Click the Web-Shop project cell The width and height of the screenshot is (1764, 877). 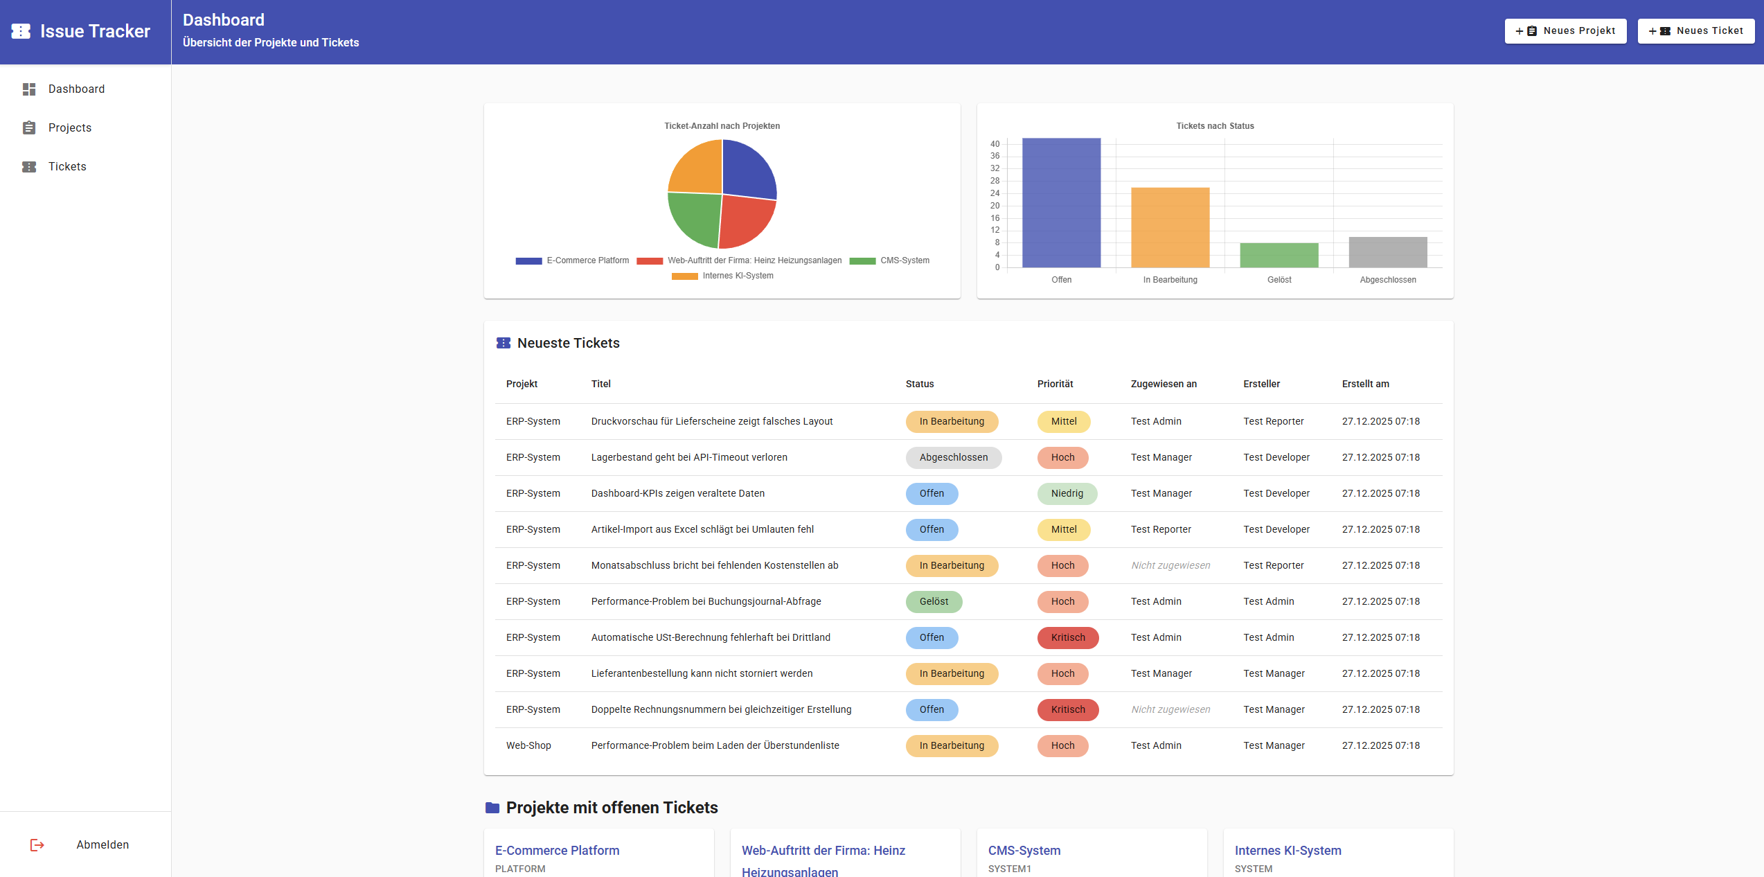[528, 746]
